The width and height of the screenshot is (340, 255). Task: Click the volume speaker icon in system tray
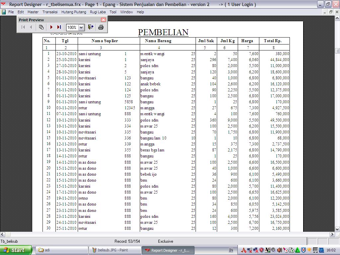279,250
